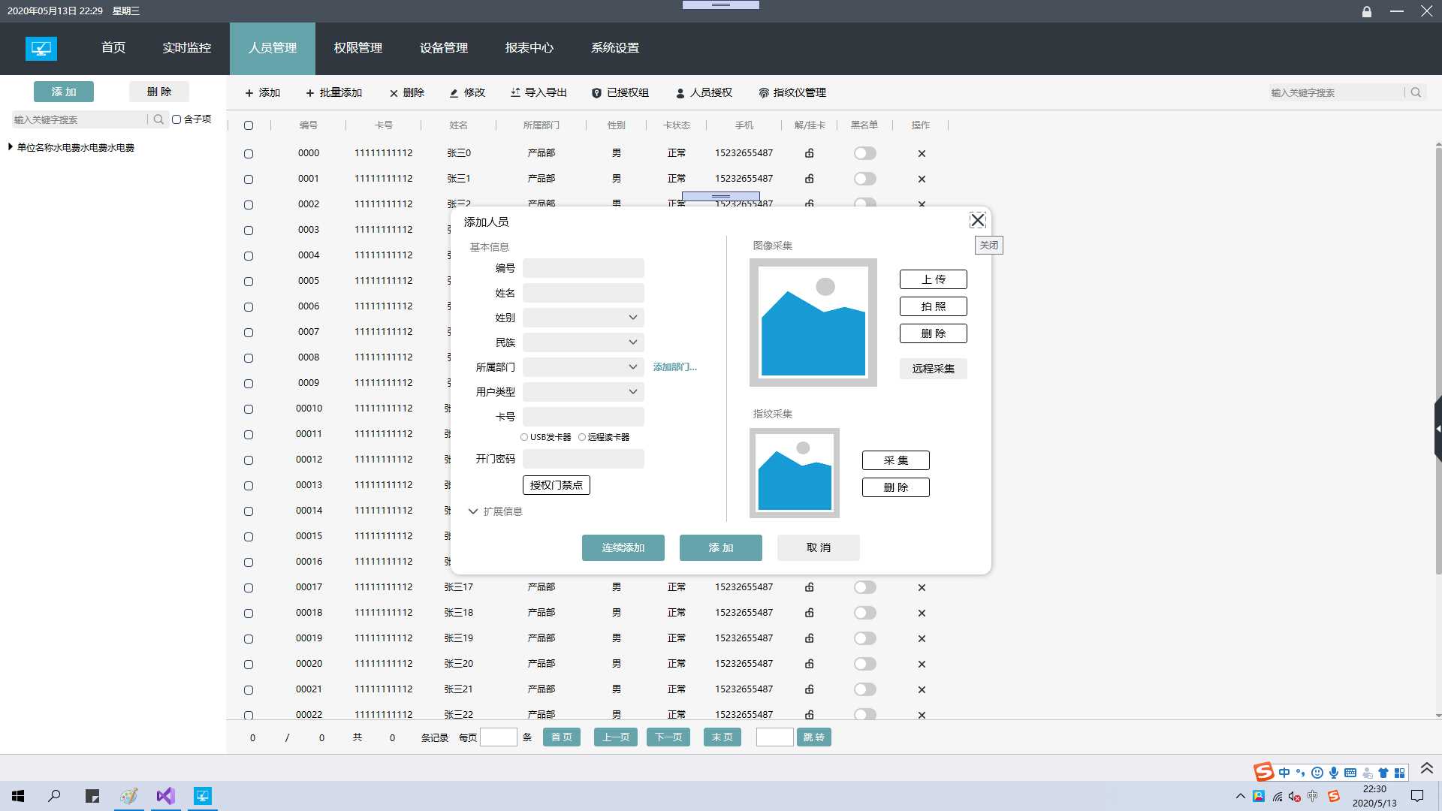The image size is (1442, 811).
Task: Toggle blacklist switch for row 0000
Action: [864, 153]
